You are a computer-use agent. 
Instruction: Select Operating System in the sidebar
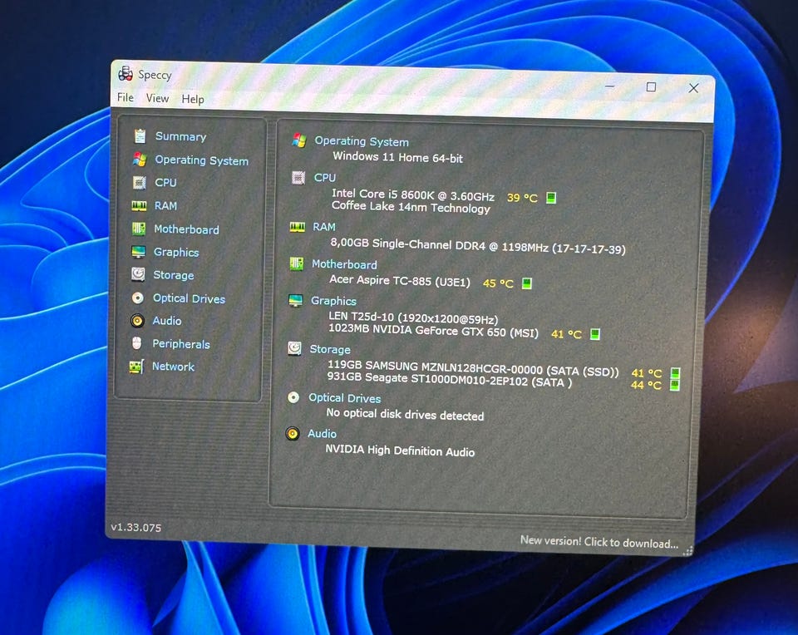[x=201, y=160]
